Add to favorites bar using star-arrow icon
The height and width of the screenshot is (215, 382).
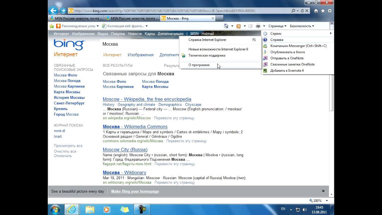click(x=52, y=26)
